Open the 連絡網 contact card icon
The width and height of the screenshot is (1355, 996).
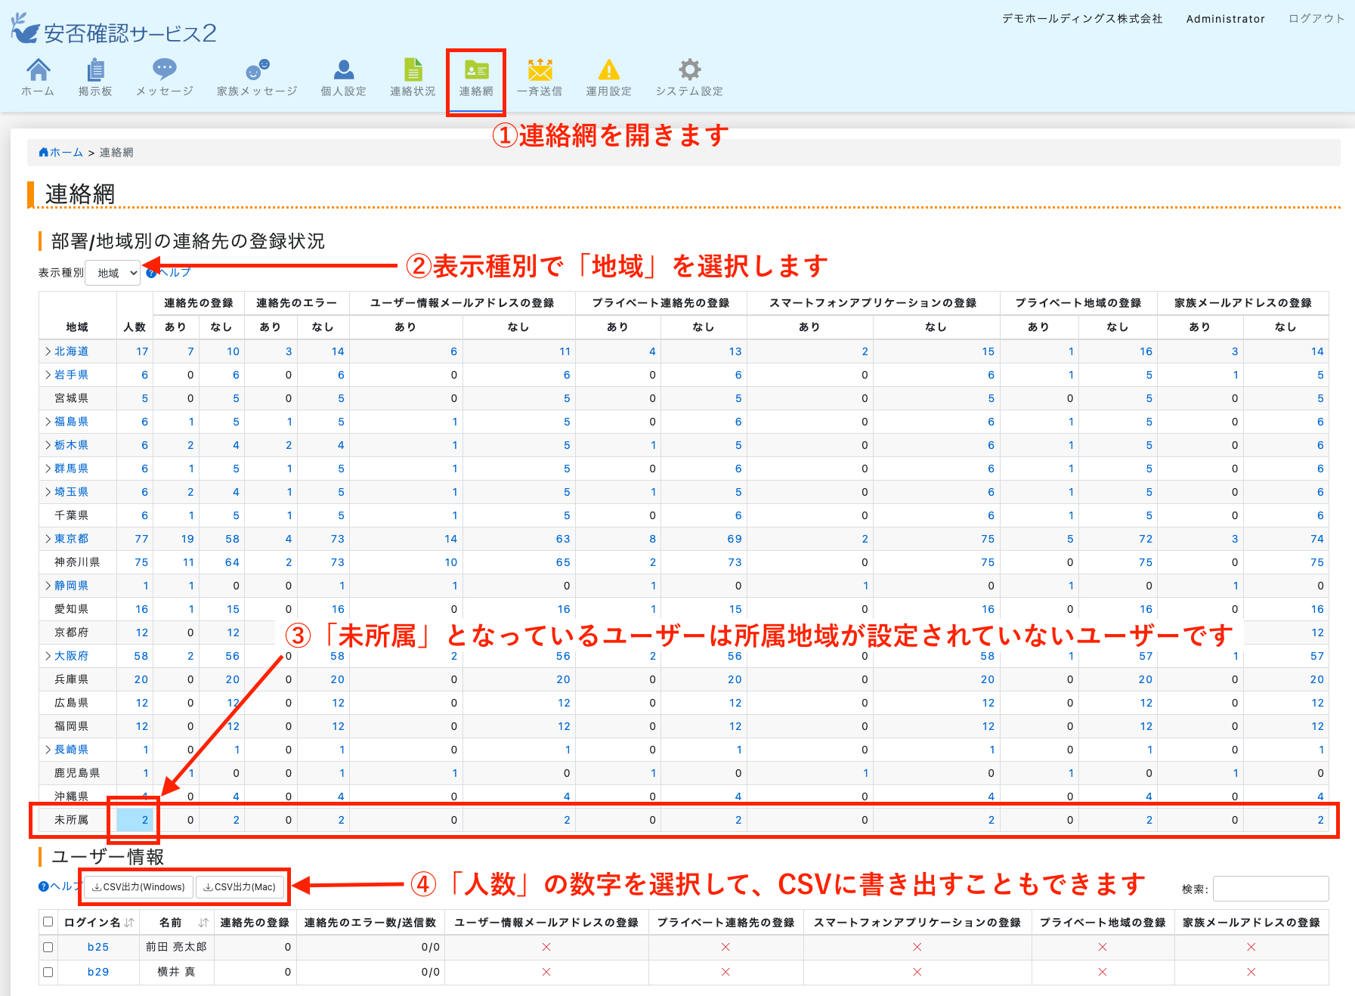[x=476, y=70]
